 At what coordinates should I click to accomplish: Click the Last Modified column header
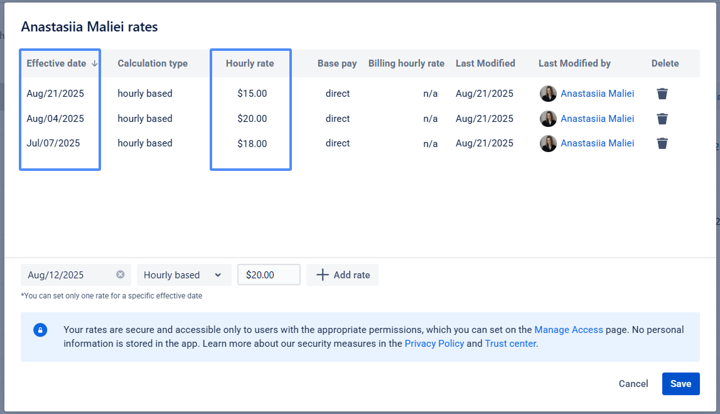point(485,63)
